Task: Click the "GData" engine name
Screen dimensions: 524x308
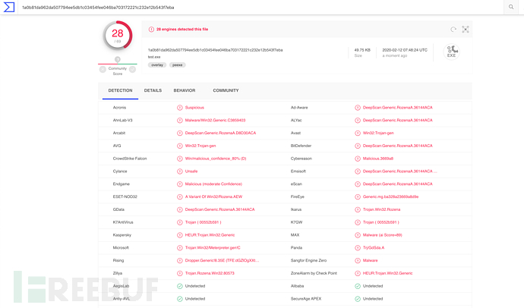Action: 118,209
